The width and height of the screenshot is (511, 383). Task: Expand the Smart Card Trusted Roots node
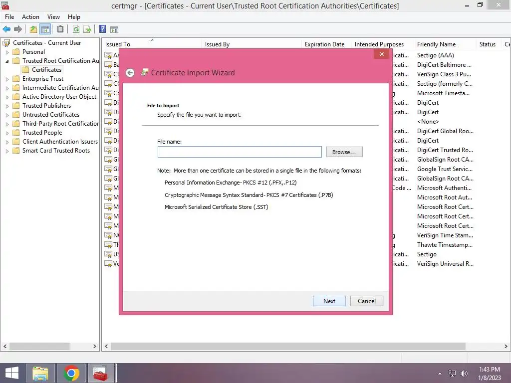click(x=7, y=151)
